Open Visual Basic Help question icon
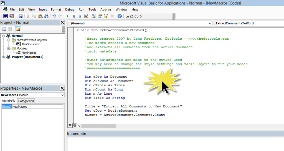This screenshot has height=151, width=284. [120, 16]
